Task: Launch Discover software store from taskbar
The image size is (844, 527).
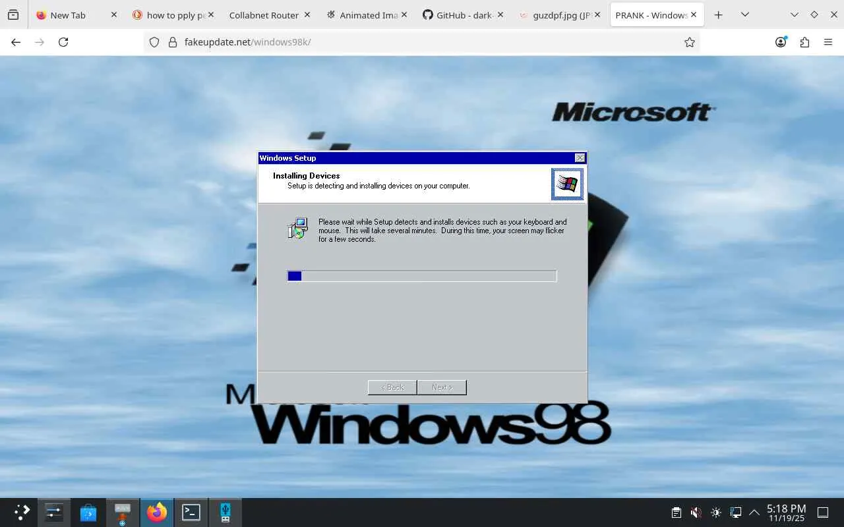Action: point(88,512)
